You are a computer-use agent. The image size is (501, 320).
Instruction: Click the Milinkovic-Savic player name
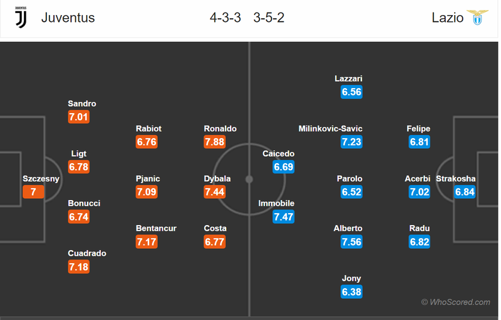coord(331,129)
